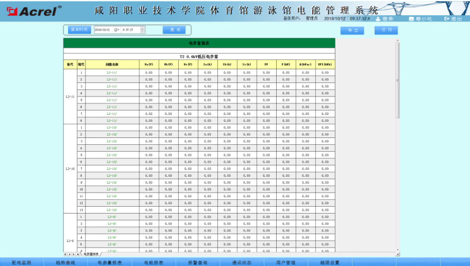This screenshot has width=470, height=266.
Task: Click the 2018/10/12 header date text
Action: (334, 18)
